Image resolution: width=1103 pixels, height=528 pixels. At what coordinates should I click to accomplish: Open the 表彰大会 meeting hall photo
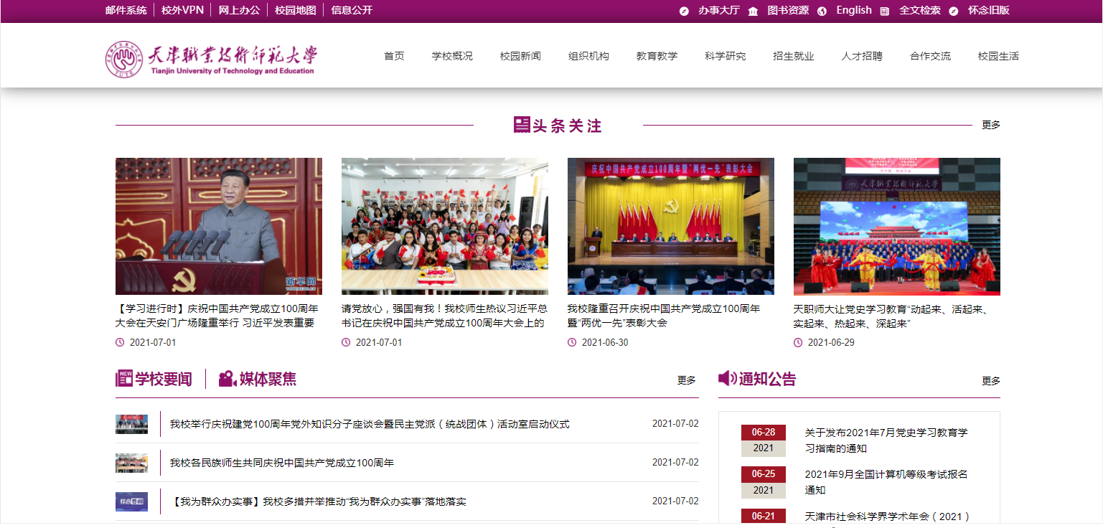(670, 226)
